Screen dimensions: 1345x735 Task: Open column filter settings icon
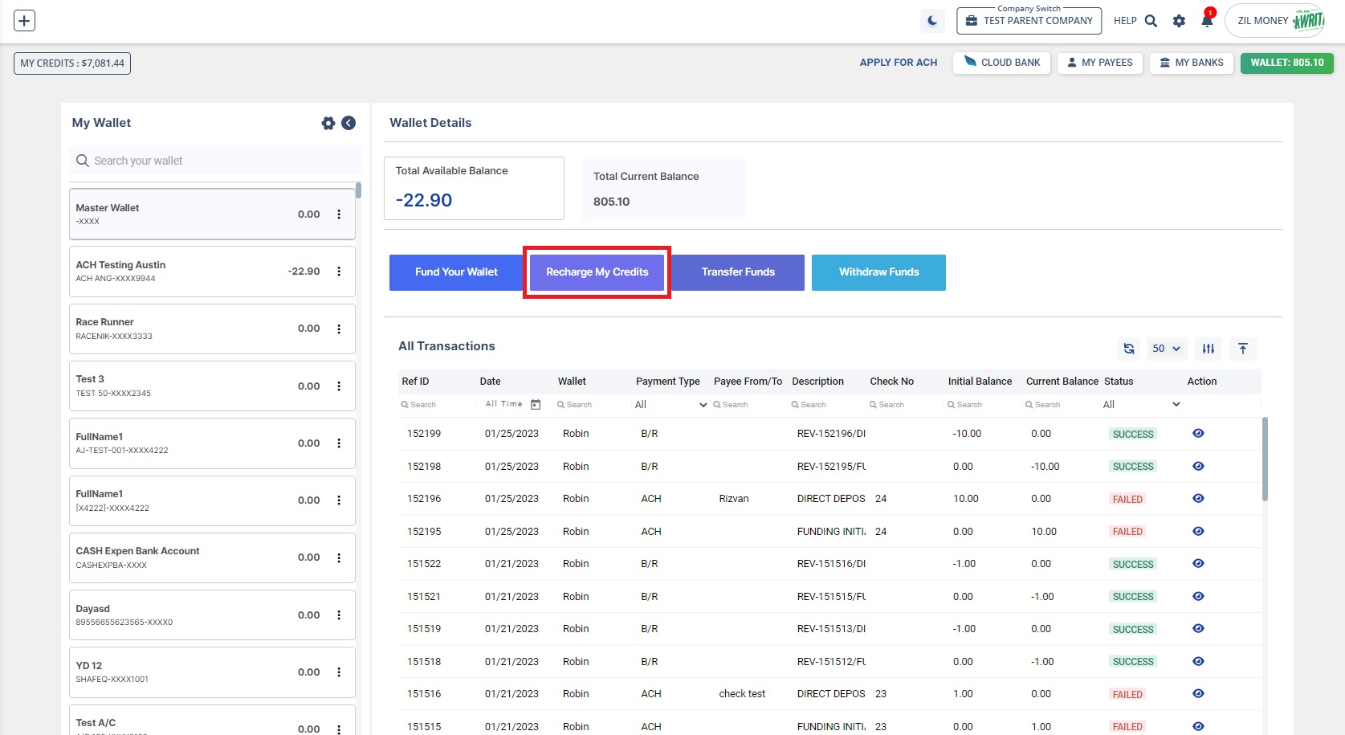(1208, 349)
